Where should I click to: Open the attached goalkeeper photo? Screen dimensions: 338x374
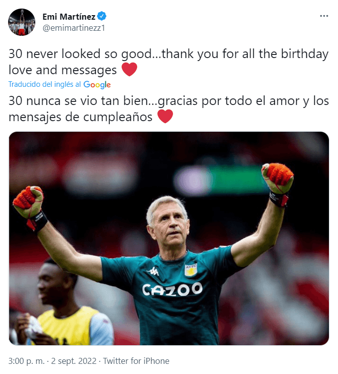[x=169, y=238]
